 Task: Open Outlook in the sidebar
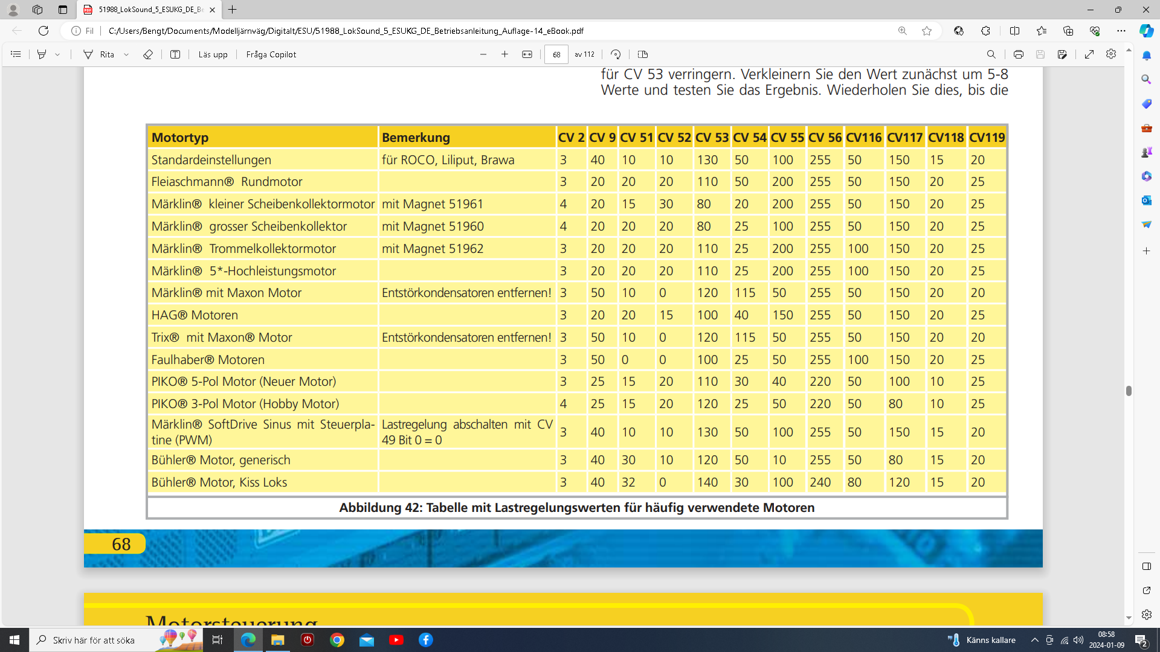(x=1146, y=200)
